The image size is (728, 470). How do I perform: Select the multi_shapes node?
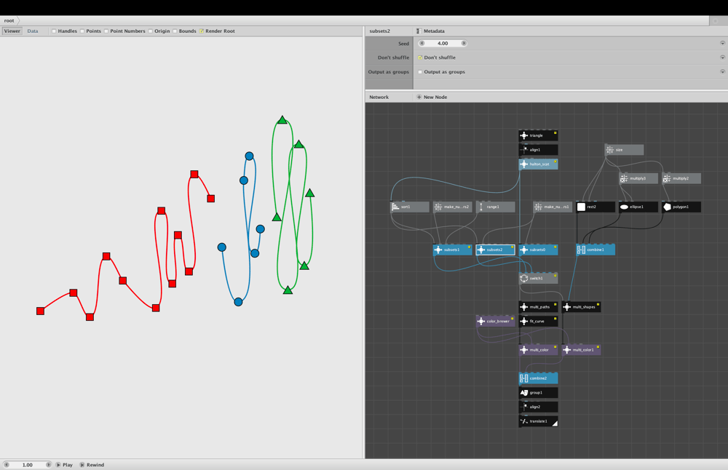coord(581,307)
